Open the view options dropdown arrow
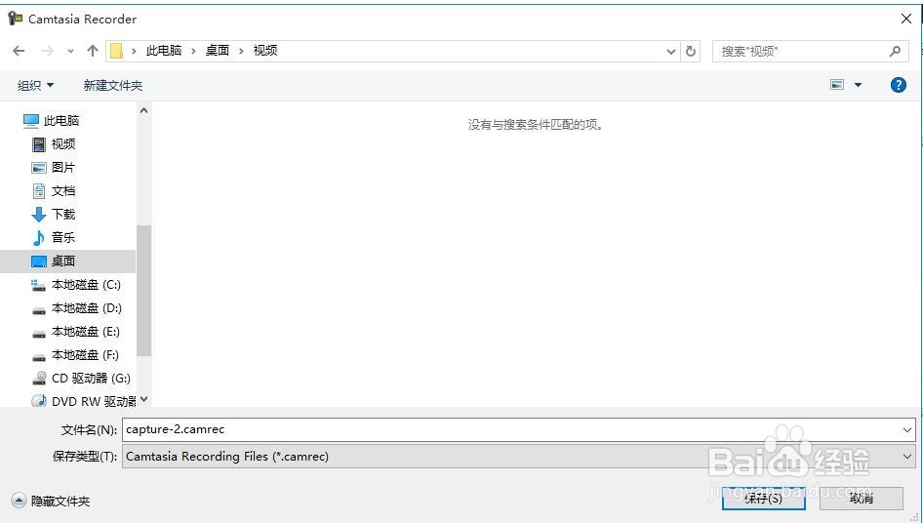This screenshot has height=523, width=923. coord(859,86)
